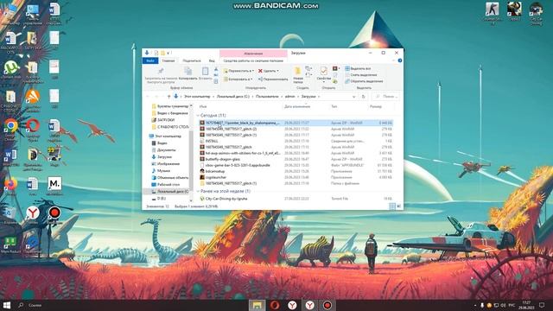Create a new folder with Новая папка

tap(298, 75)
